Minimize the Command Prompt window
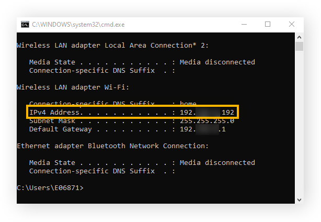The image size is (321, 222). pyautogui.click(x=245, y=24)
